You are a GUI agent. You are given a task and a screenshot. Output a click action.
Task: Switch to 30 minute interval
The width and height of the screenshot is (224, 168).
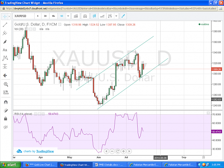[45, 16]
